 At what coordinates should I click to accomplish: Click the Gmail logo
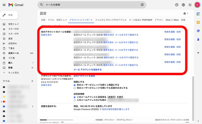tap(16, 5)
